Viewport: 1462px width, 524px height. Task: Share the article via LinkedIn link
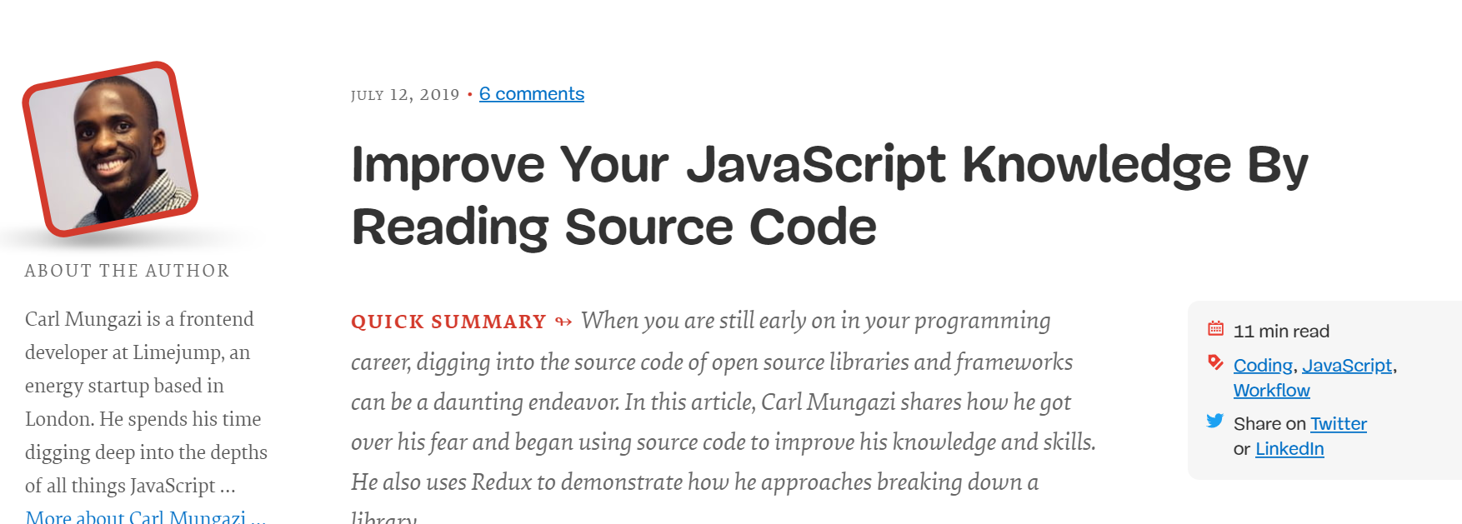pyautogui.click(x=1289, y=449)
